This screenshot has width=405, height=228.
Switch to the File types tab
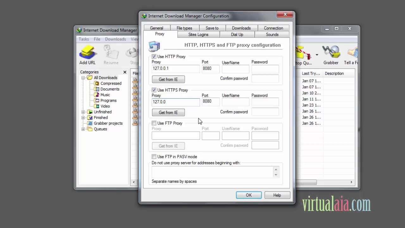click(184, 28)
